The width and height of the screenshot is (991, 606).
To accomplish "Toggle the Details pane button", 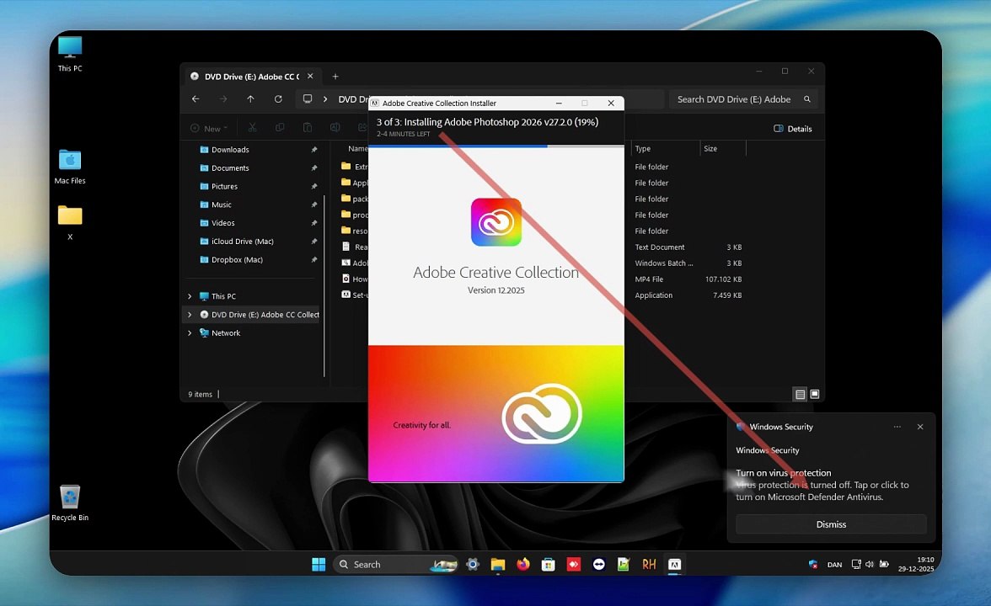I will [x=792, y=129].
